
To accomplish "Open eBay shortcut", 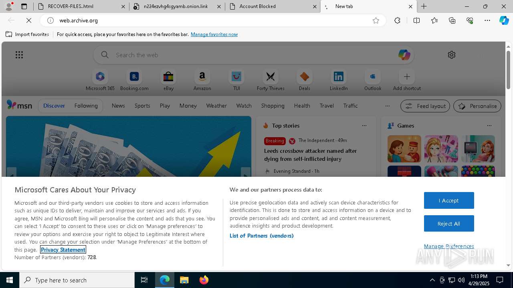I will (168, 80).
